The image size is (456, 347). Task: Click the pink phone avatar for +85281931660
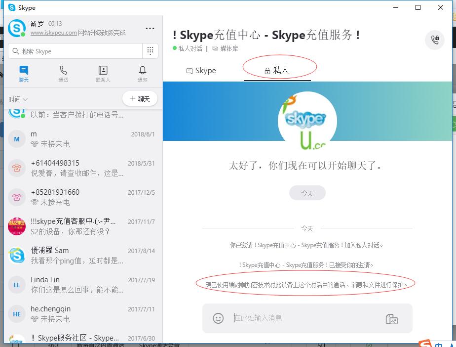coord(17,197)
